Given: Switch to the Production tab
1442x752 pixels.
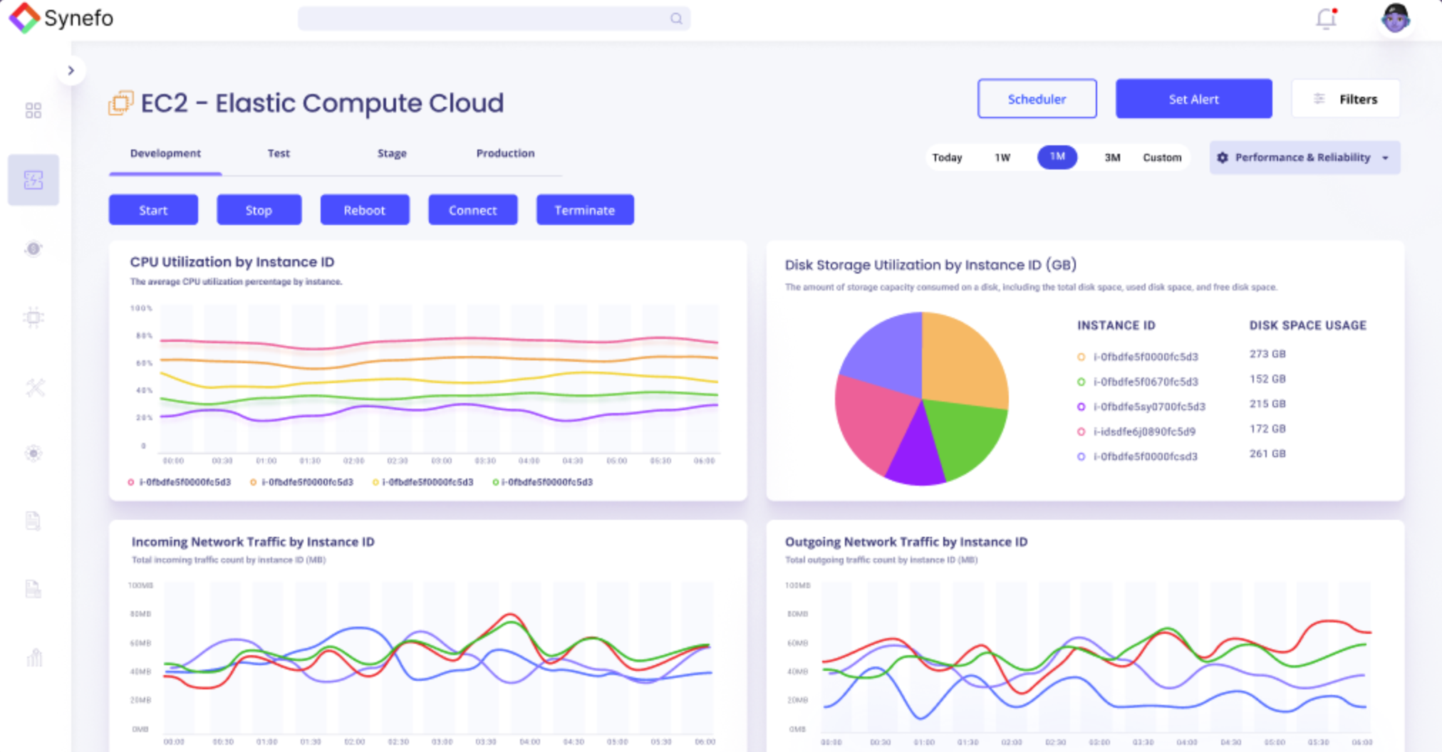Looking at the screenshot, I should [x=505, y=154].
